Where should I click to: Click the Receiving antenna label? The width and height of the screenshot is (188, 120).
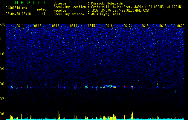69,14
